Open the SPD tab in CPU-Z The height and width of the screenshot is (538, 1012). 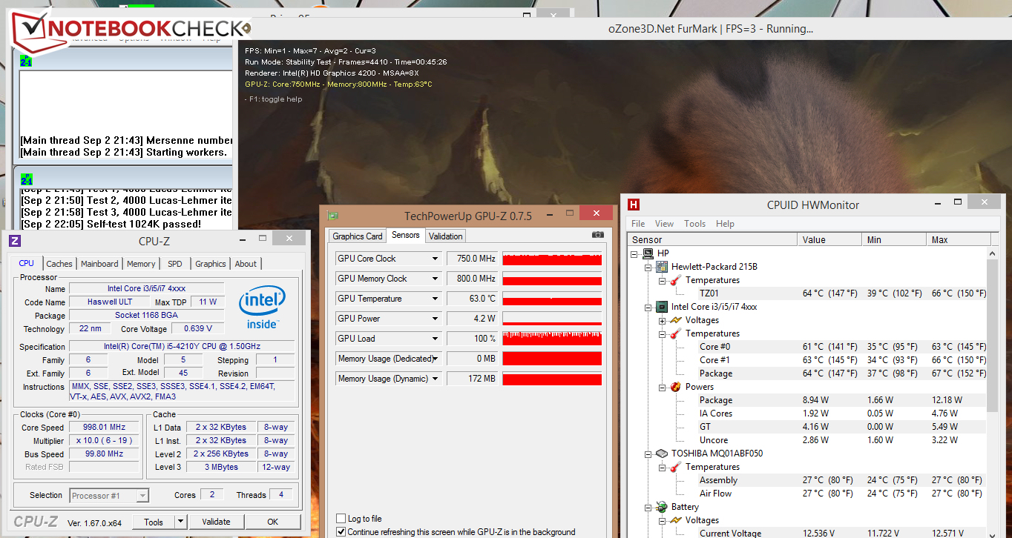pyautogui.click(x=175, y=264)
